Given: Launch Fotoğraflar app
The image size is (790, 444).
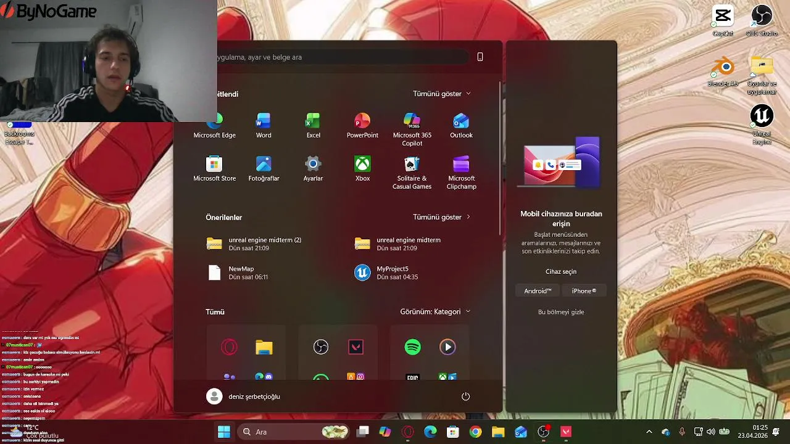Looking at the screenshot, I should pyautogui.click(x=264, y=170).
